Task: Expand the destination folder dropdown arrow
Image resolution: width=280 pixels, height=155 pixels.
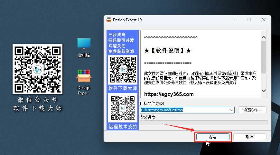Action: tap(232, 110)
